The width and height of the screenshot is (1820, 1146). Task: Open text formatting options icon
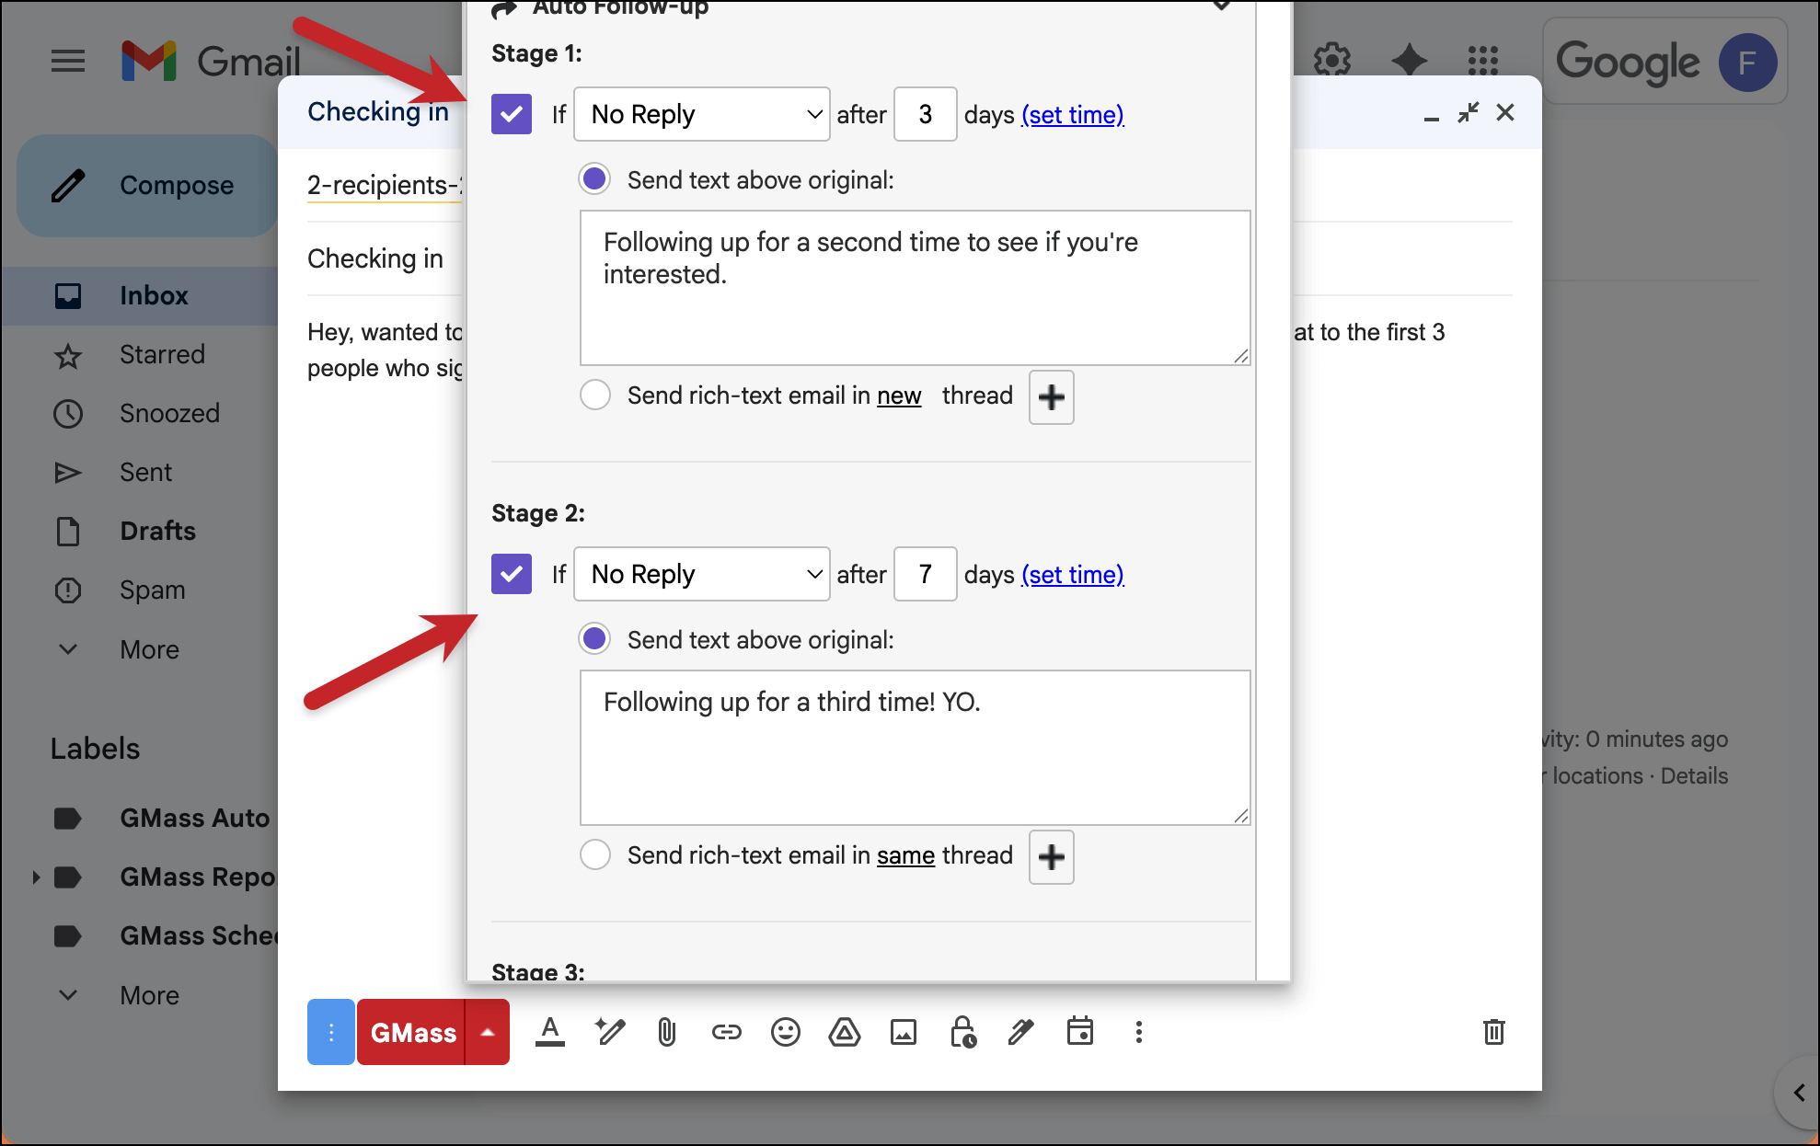point(549,1032)
